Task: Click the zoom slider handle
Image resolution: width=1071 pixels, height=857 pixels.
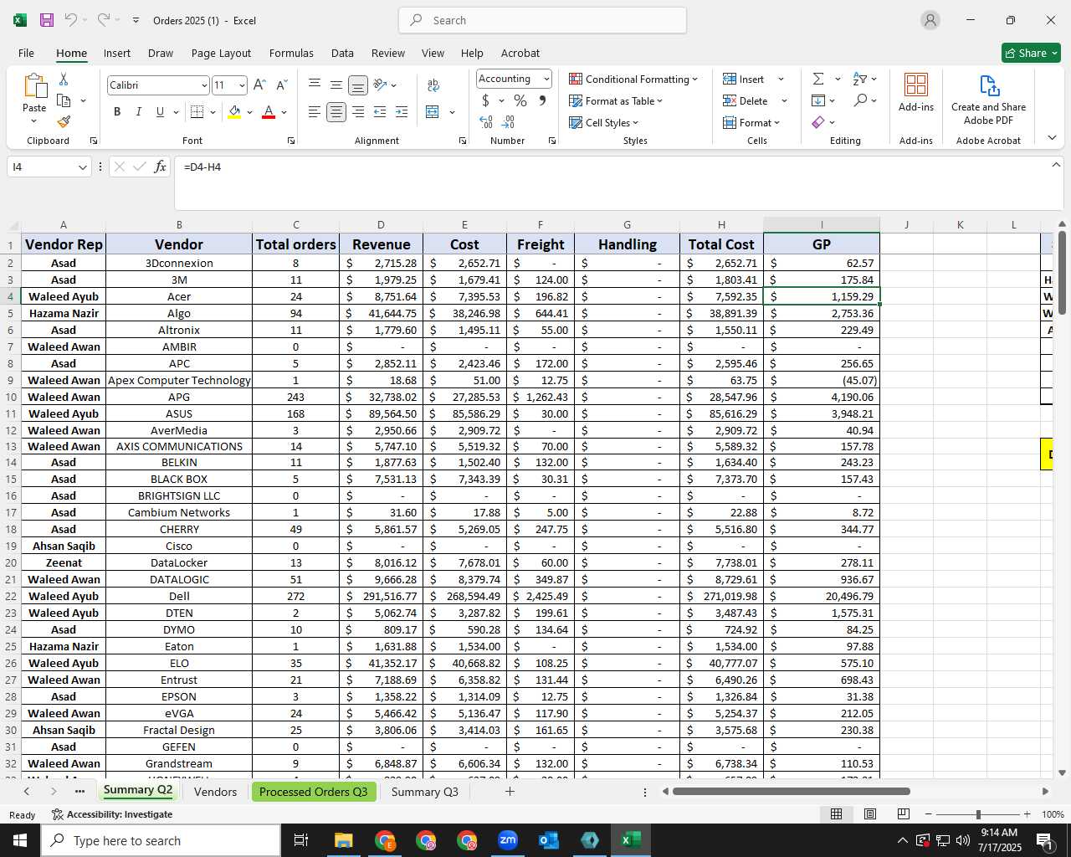Action: pyautogui.click(x=978, y=814)
